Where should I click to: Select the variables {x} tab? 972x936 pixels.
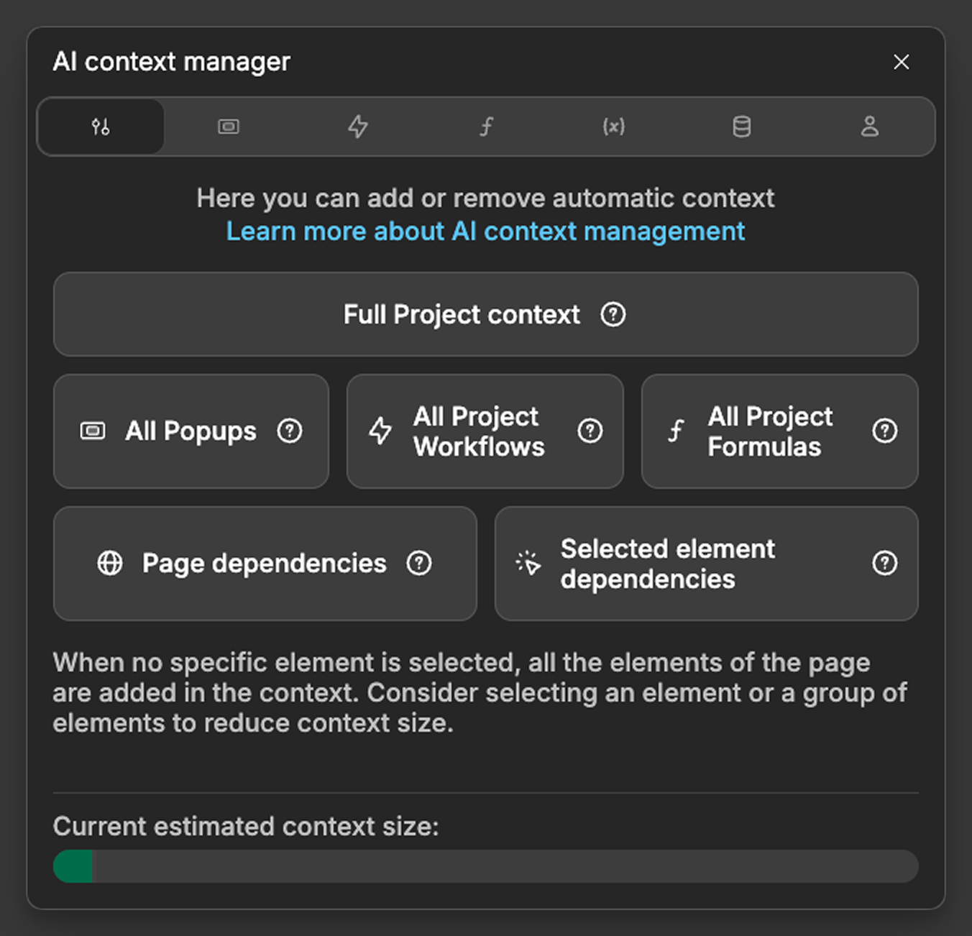613,127
